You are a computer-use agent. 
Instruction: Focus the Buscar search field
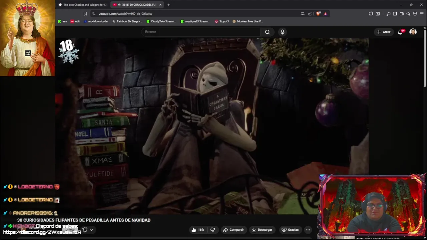[x=201, y=32]
